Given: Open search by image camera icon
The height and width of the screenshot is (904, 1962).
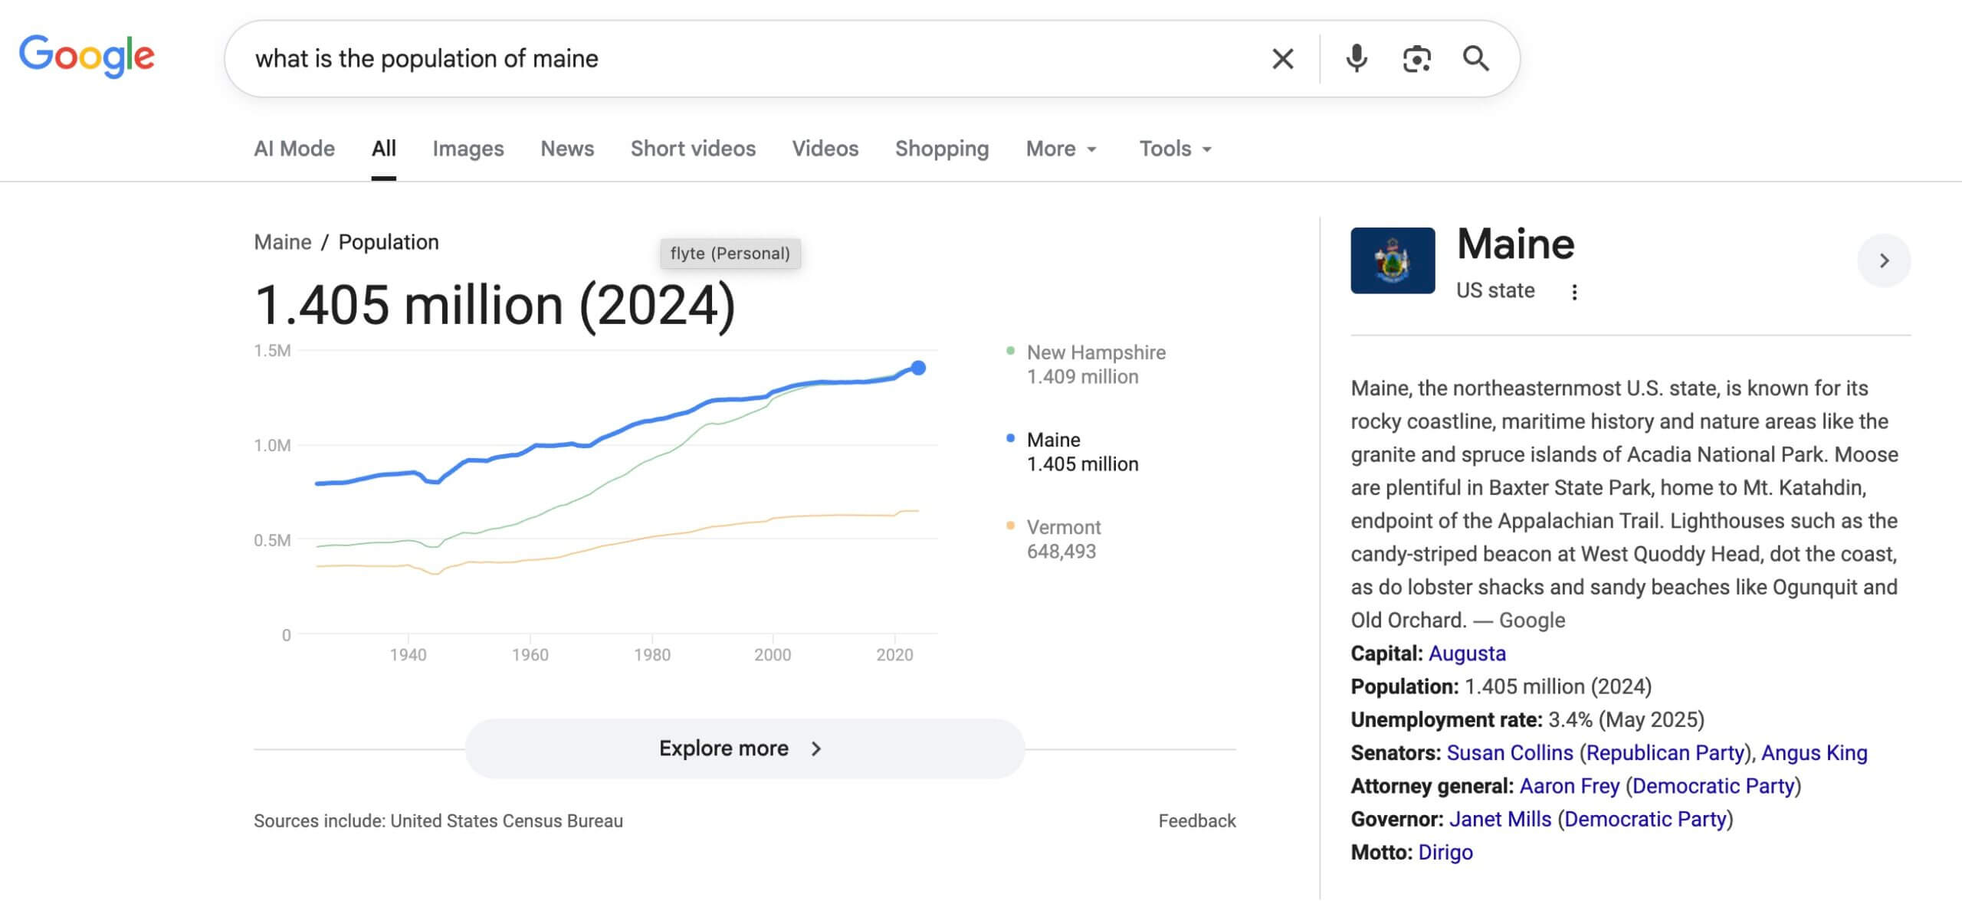Looking at the screenshot, I should (x=1416, y=59).
